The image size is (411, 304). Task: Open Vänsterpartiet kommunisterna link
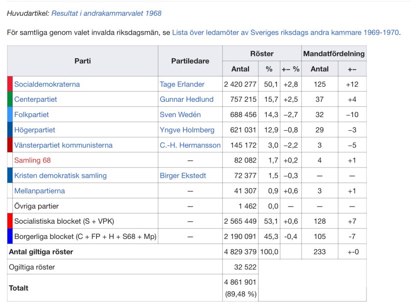[64, 145]
